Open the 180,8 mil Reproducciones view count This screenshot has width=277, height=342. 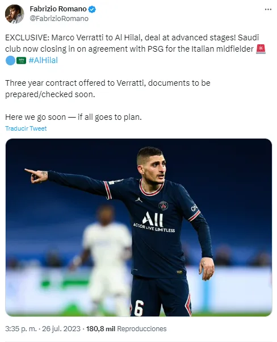coord(126,329)
